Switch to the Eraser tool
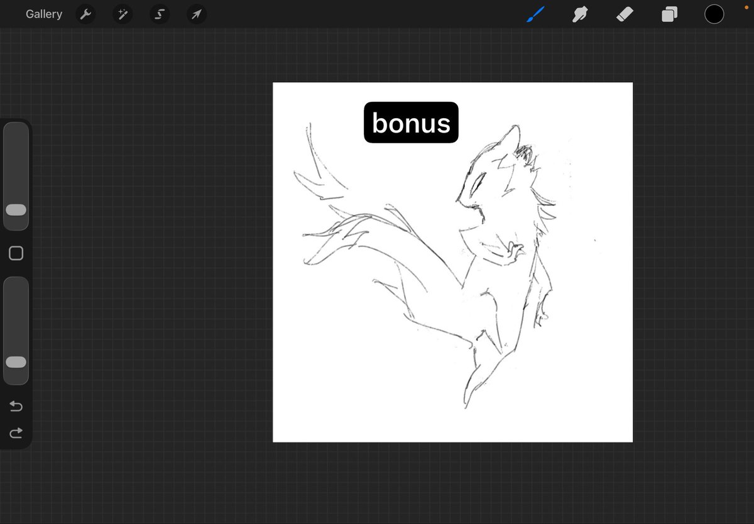 [x=625, y=14]
